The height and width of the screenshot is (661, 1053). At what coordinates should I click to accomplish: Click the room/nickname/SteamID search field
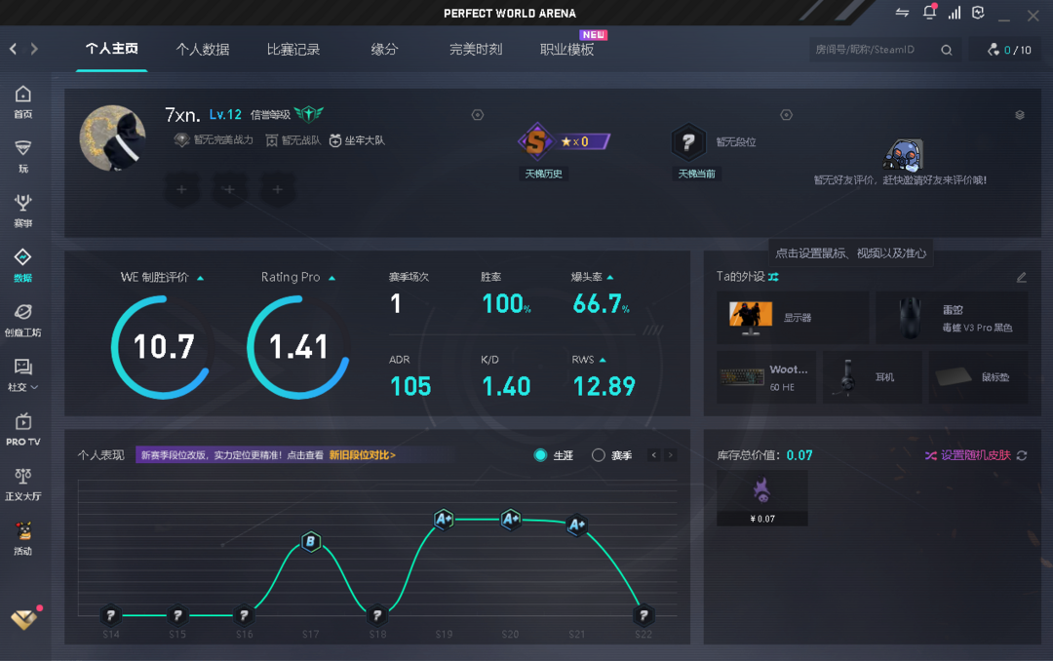874,50
